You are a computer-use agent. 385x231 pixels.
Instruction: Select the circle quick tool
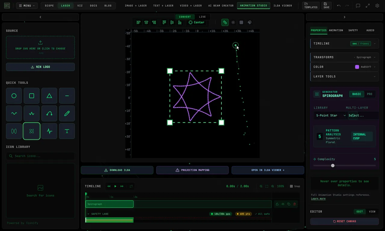pos(14,96)
